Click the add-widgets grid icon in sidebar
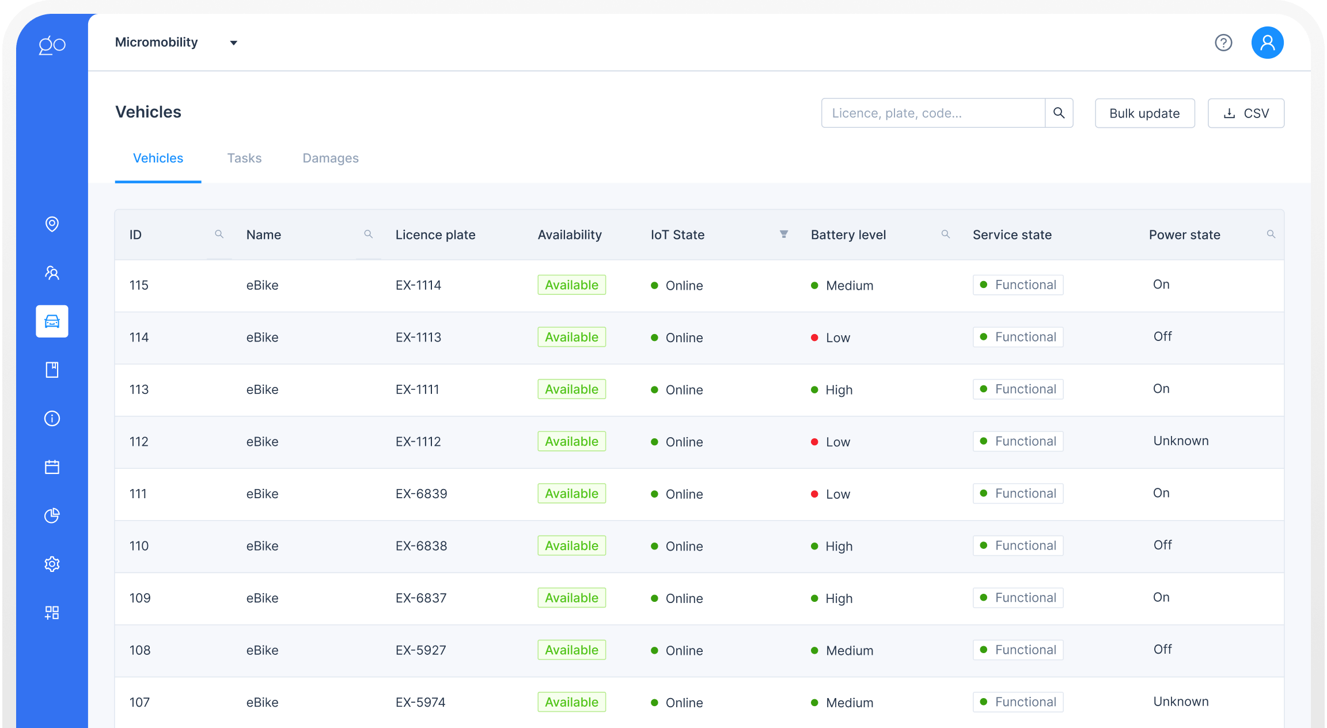 52,613
